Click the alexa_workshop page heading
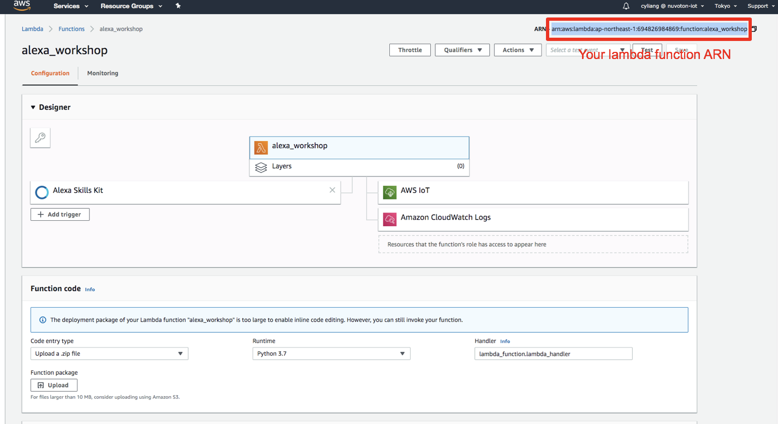Image resolution: width=778 pixels, height=424 pixels. [64, 50]
